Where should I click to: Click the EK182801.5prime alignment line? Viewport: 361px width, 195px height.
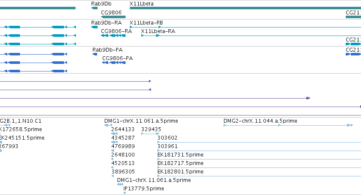click(259, 176)
